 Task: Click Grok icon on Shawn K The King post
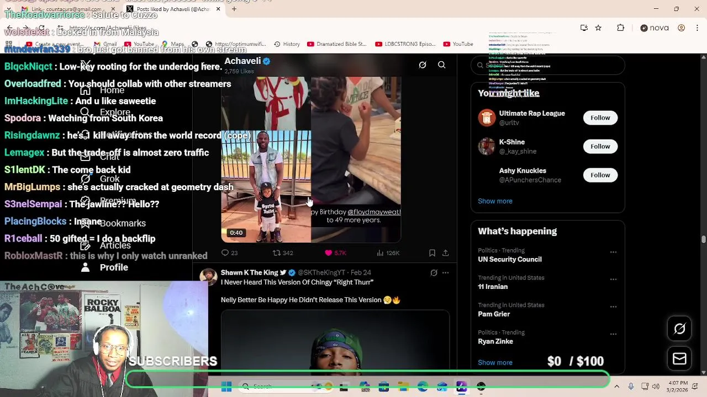tap(434, 273)
